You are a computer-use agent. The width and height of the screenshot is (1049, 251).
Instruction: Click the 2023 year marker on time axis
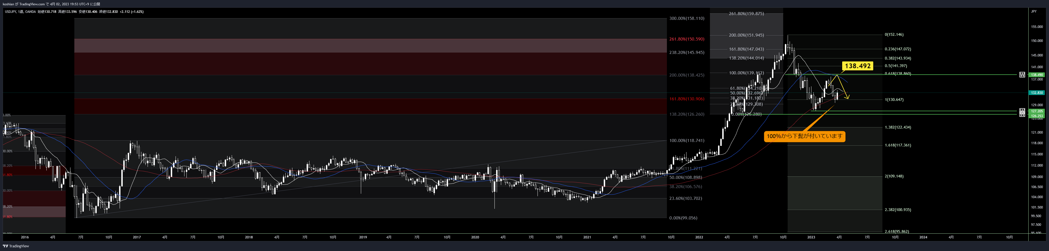tap(811, 237)
